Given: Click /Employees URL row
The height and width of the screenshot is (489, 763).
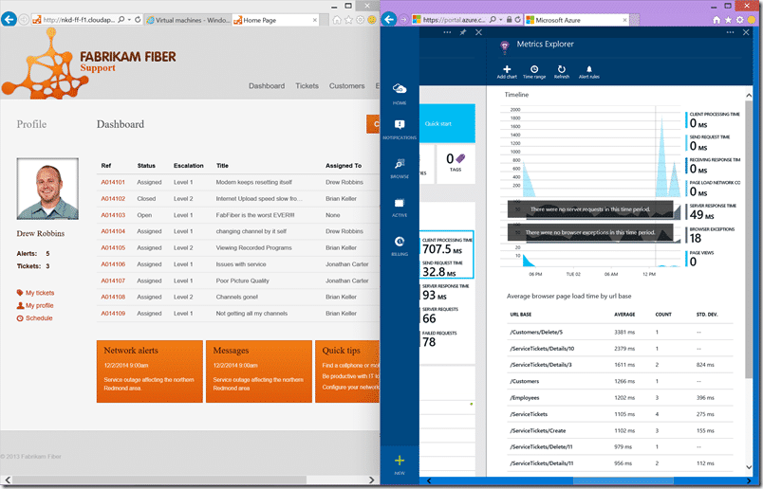Looking at the screenshot, I should [620, 398].
